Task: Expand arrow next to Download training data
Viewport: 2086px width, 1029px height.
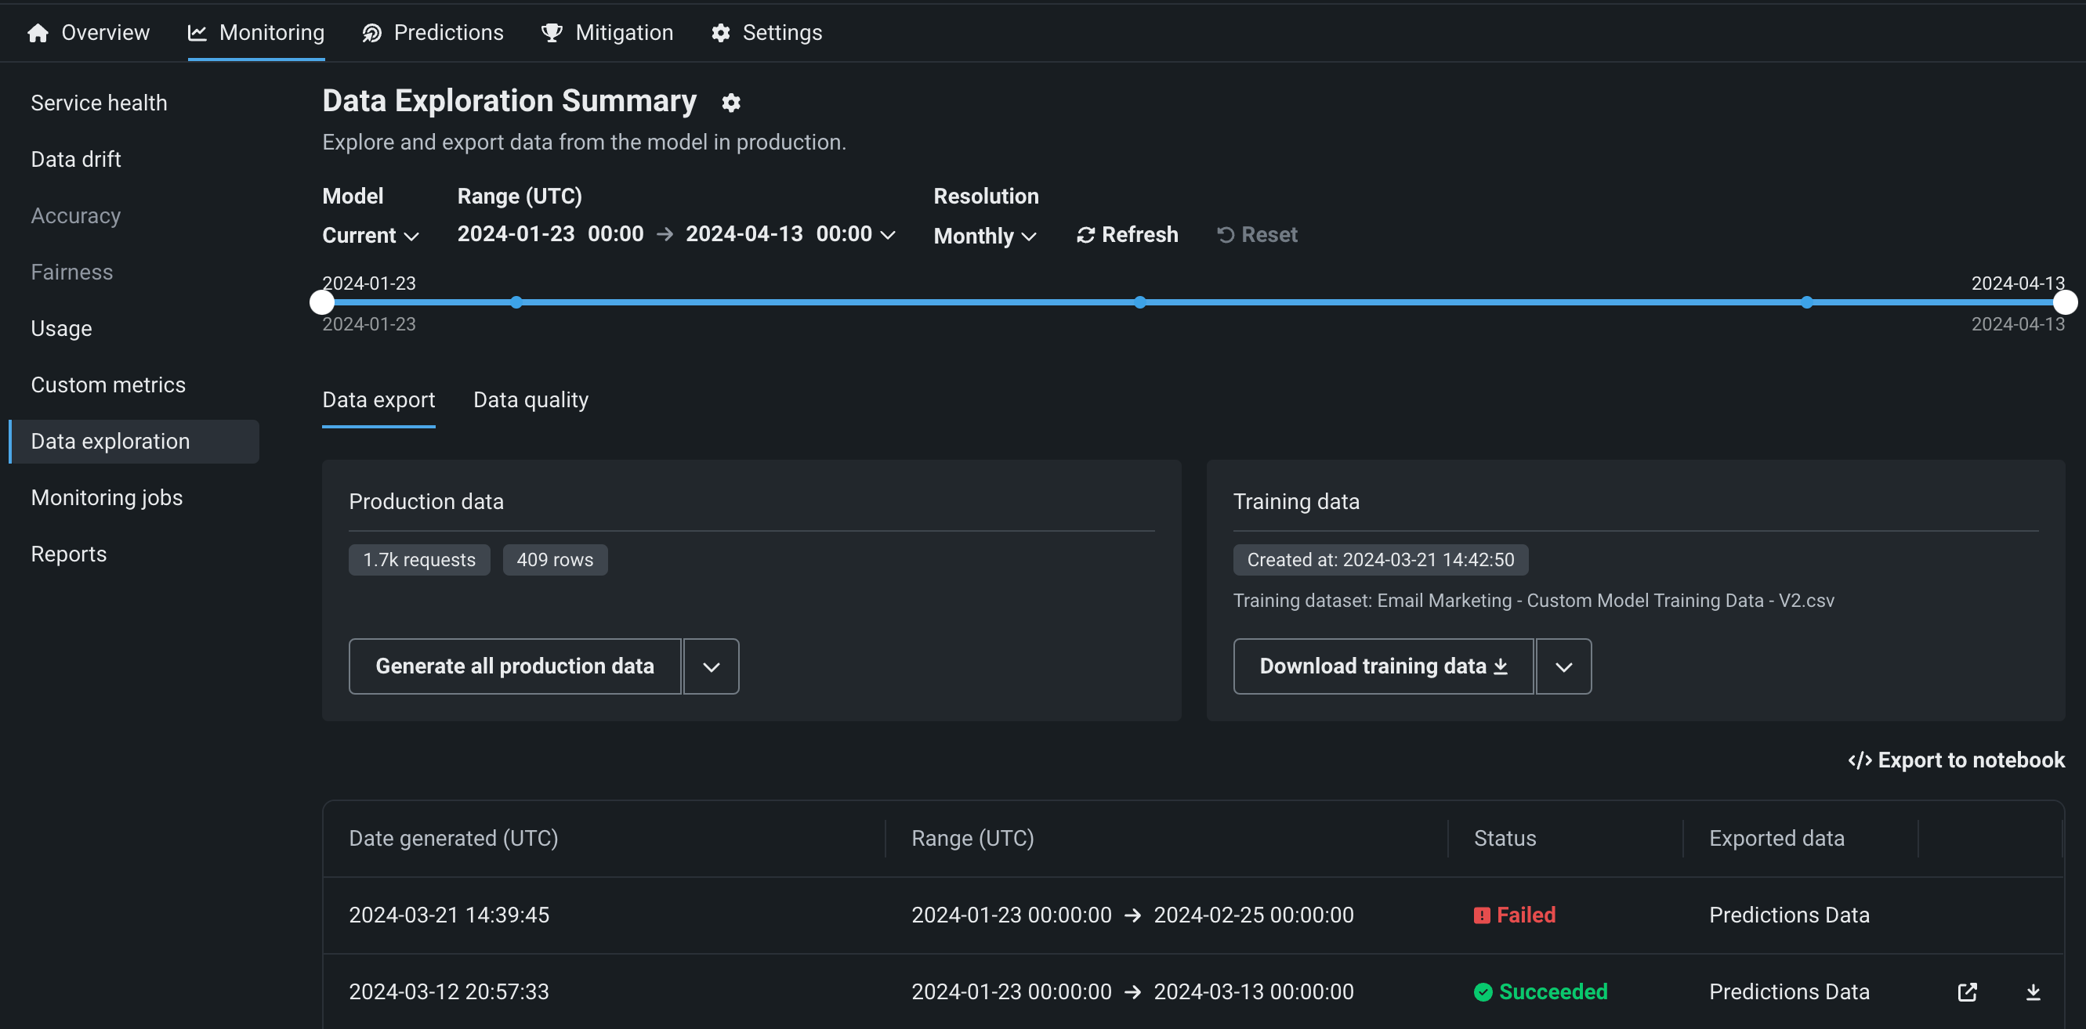Action: [1563, 666]
